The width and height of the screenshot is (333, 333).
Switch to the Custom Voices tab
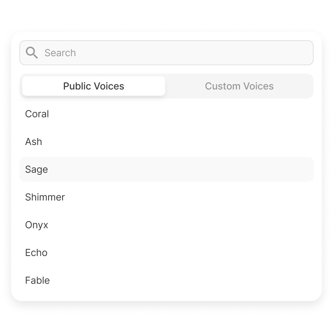pos(239,86)
